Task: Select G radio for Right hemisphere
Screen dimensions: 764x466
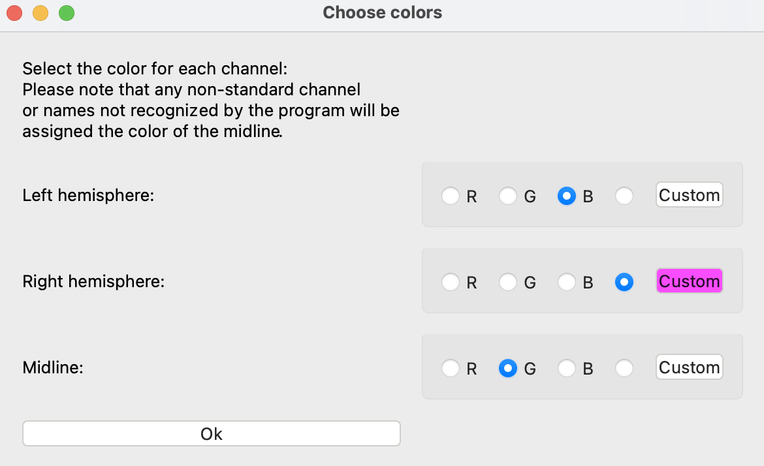Action: (508, 282)
